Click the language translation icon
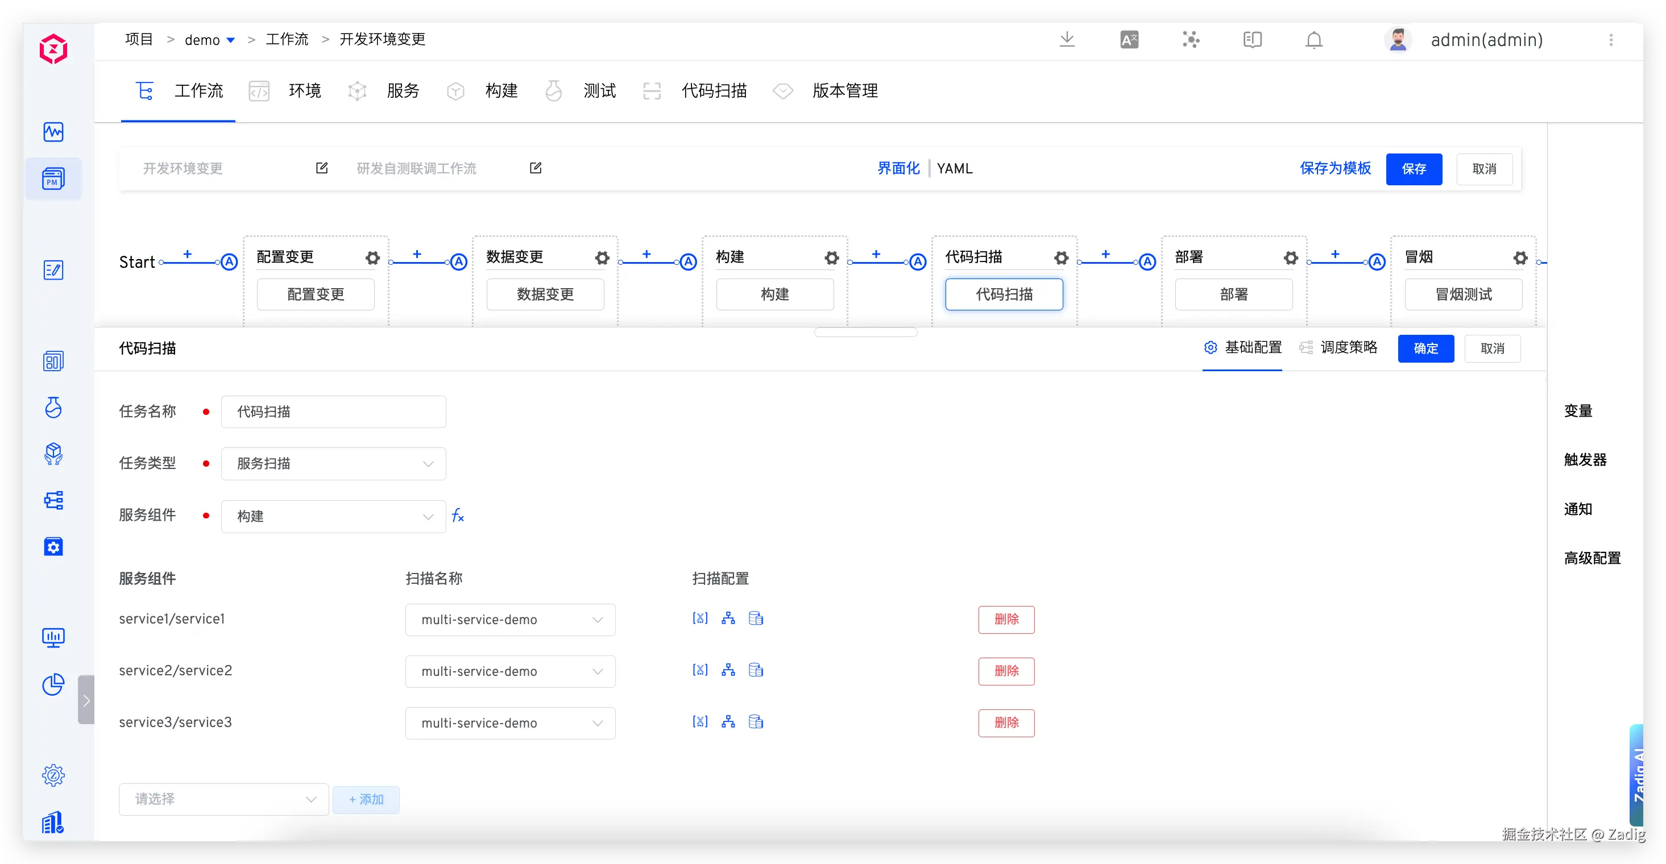The image size is (1666, 864). [x=1129, y=39]
